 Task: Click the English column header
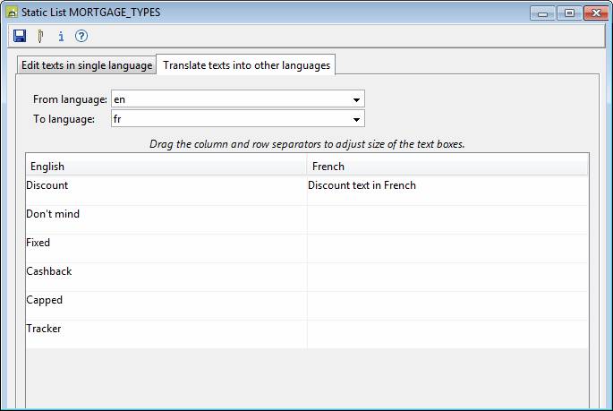(166, 166)
